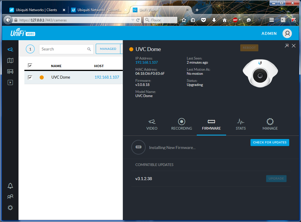Open the 192.168.1.107 host link
301x222 pixels.
(x=107, y=77)
